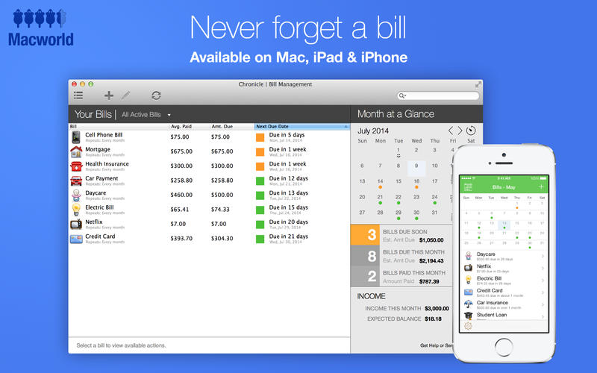
Task: Click the 'Due in 20 days' Netflix entry
Action: point(289,222)
